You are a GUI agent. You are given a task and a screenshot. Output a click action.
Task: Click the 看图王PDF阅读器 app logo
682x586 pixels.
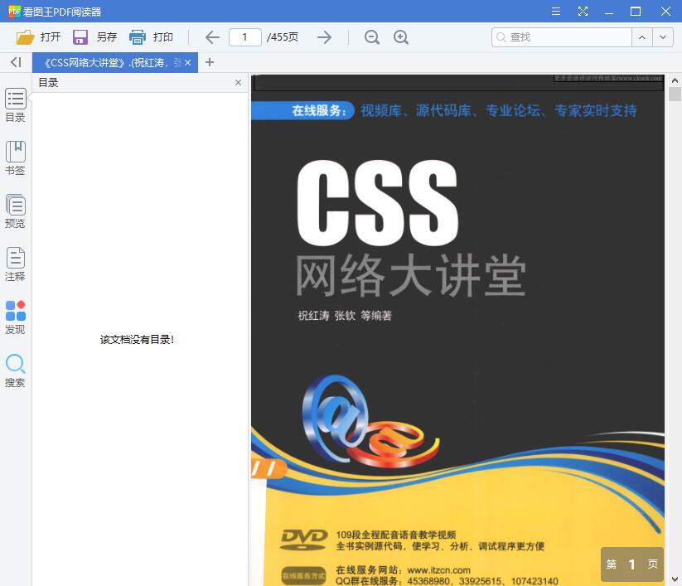(x=14, y=12)
